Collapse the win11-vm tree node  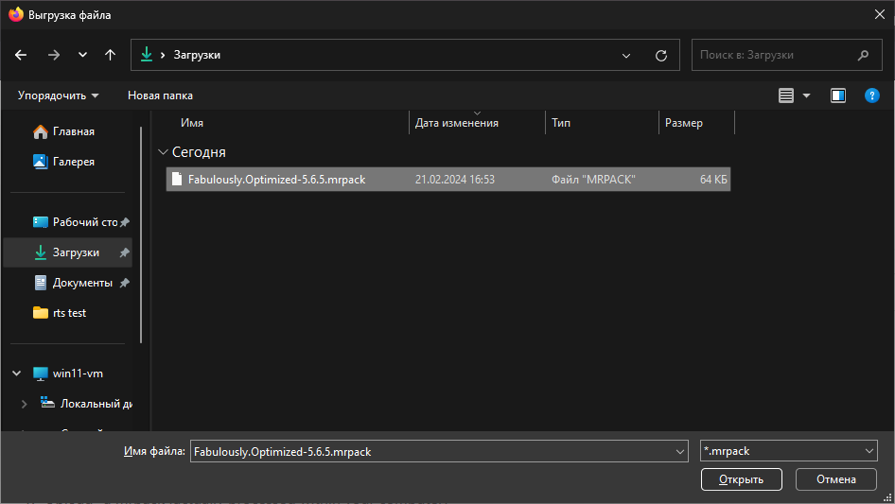pos(16,374)
